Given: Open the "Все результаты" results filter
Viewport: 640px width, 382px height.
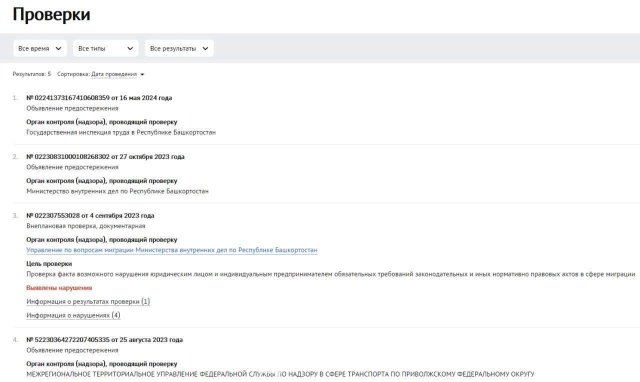Looking at the screenshot, I should [x=179, y=48].
